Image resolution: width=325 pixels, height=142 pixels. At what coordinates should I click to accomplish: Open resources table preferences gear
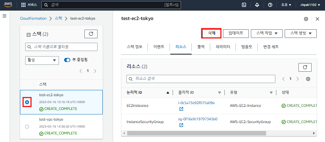308,79
